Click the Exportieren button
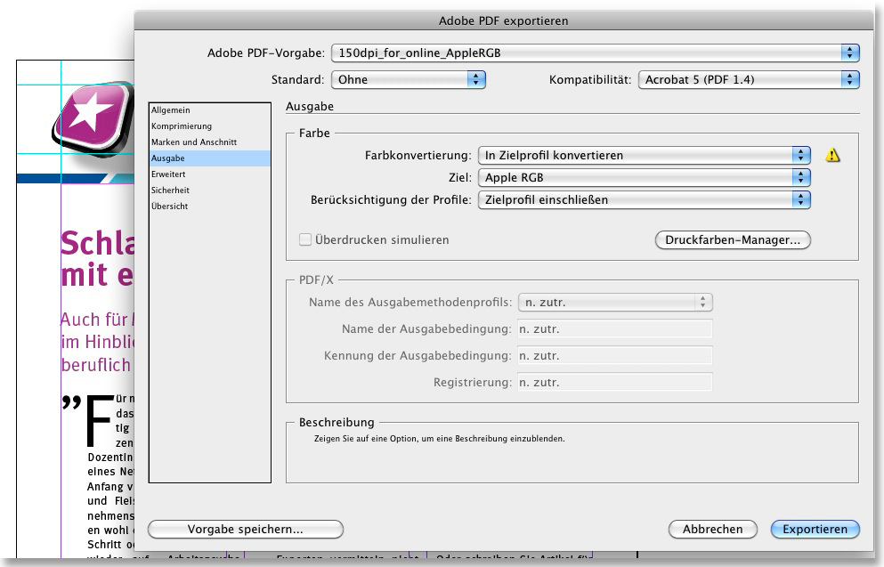The image size is (884, 567). tap(815, 530)
